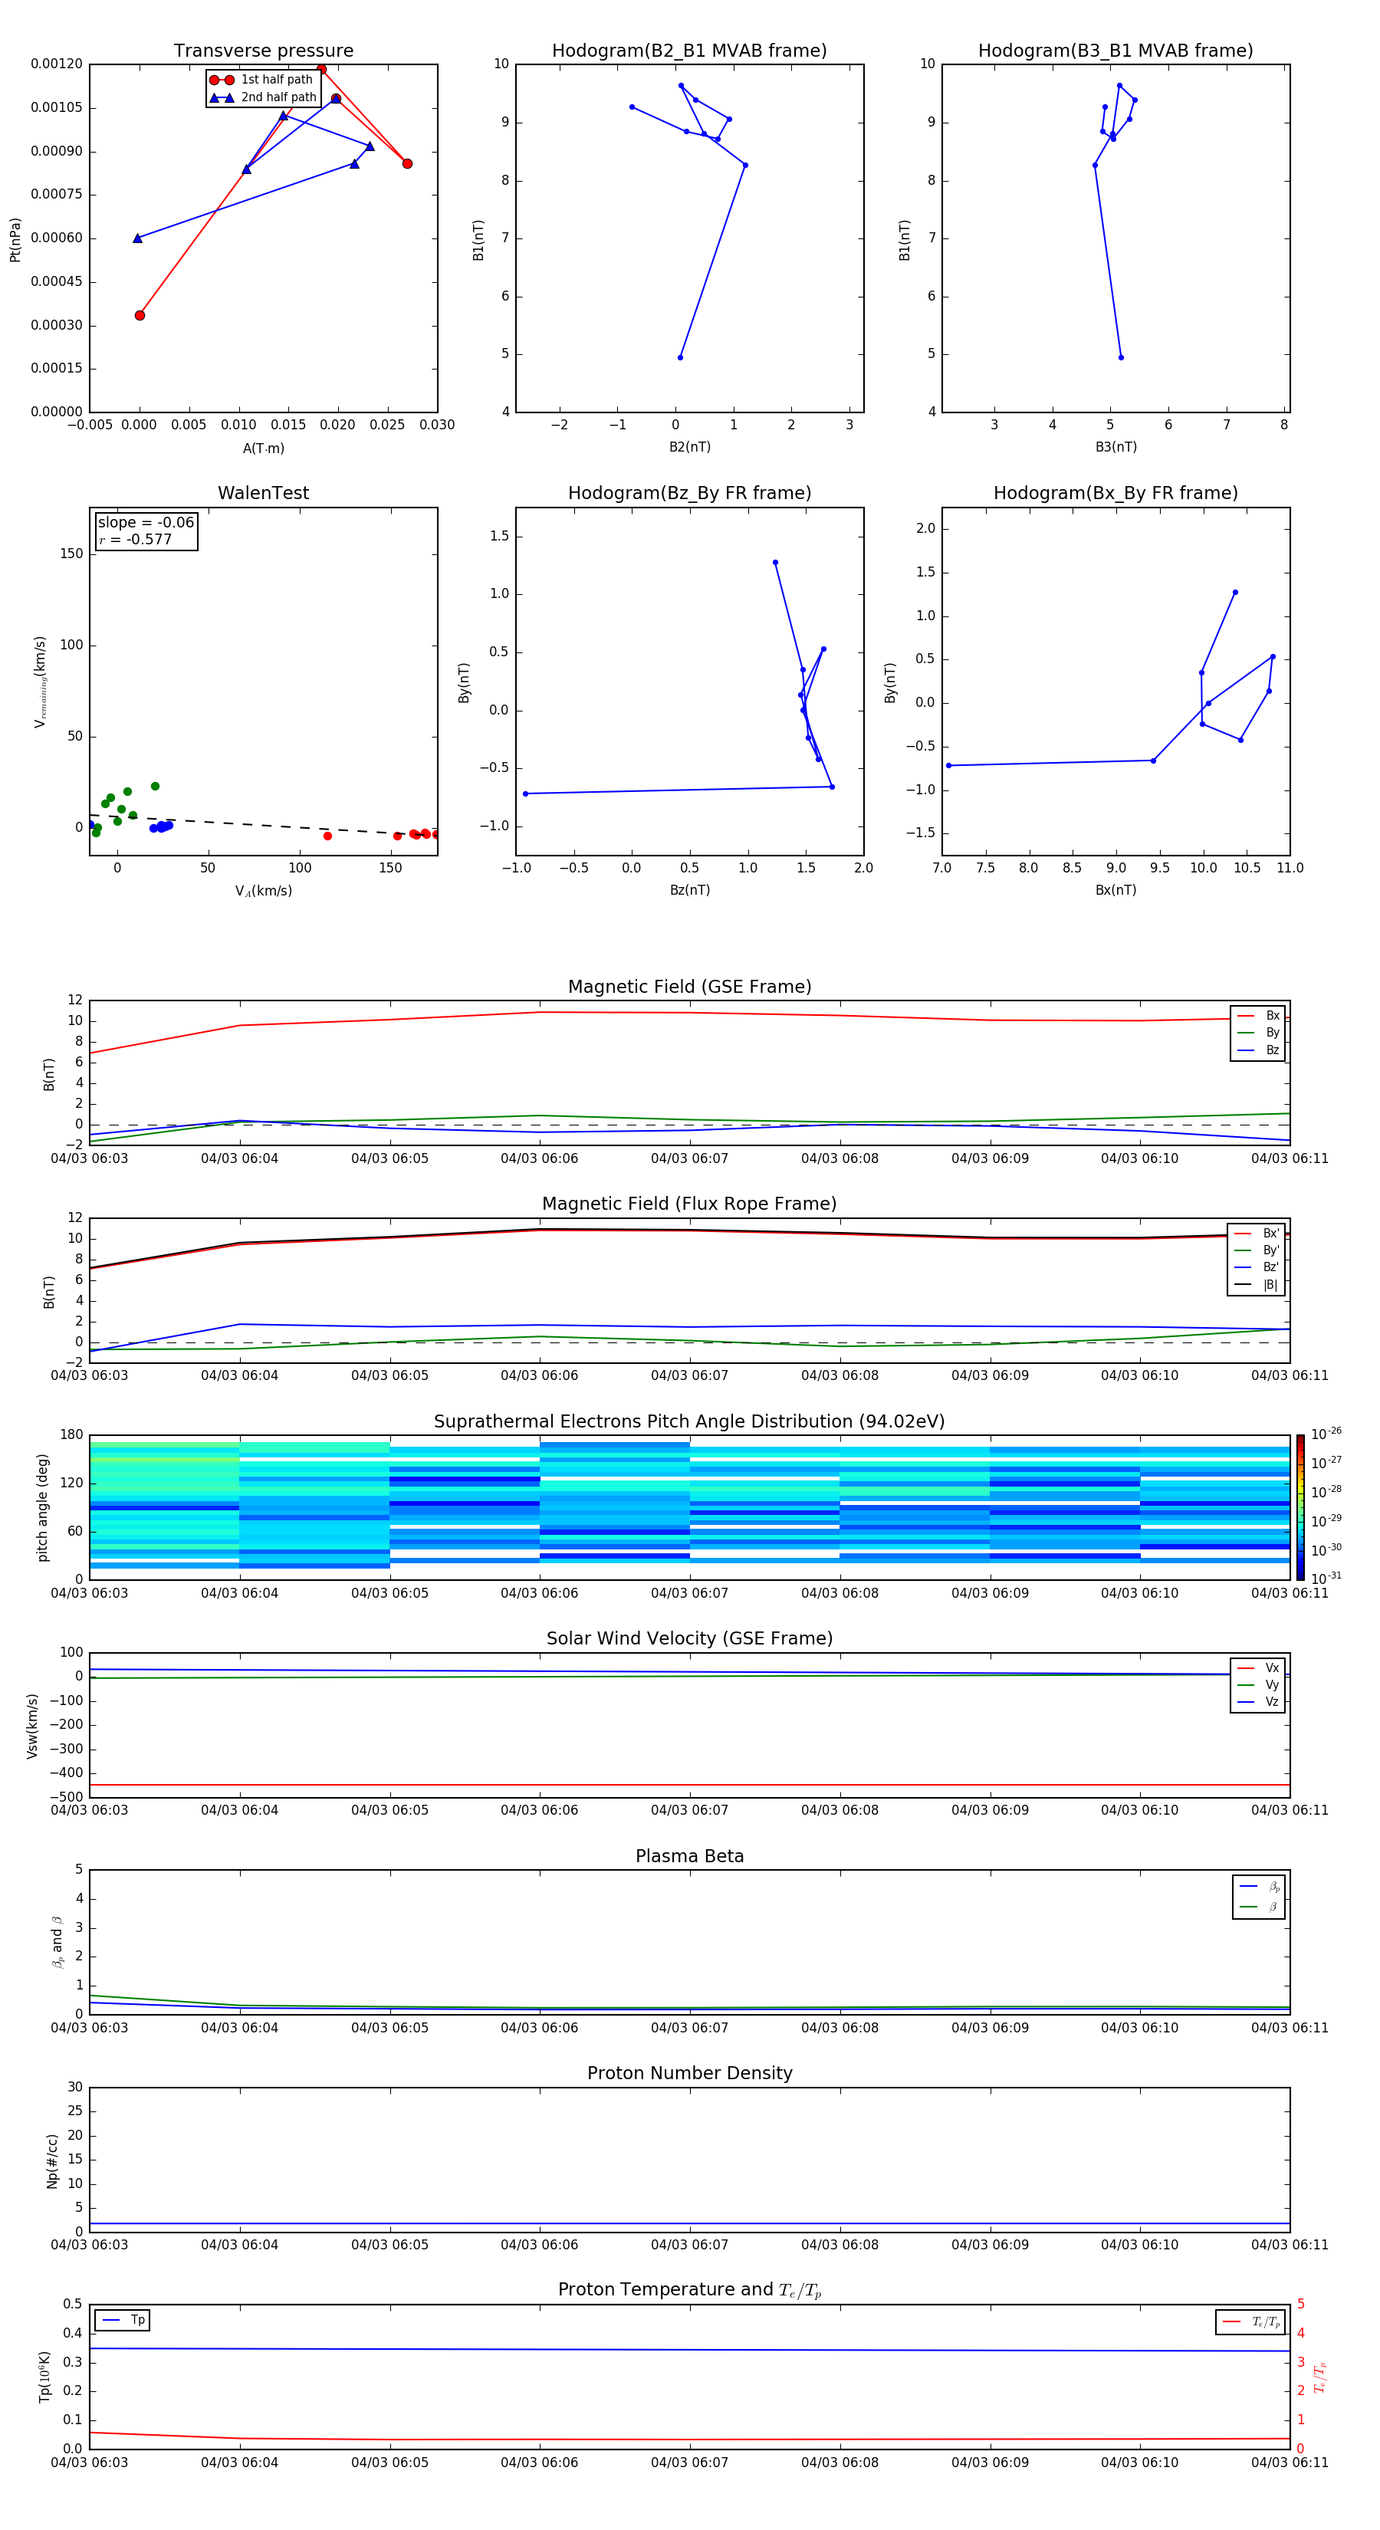Click highest green dot in WalenTest plot
Image resolution: width=1380 pixels, height=2530 pixels.
155,787
